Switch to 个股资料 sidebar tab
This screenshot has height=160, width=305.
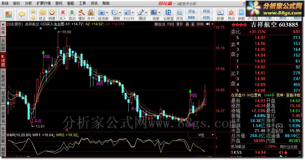3,78
